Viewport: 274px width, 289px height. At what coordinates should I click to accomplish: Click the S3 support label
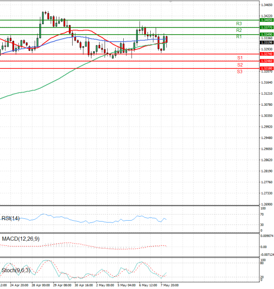239,72
